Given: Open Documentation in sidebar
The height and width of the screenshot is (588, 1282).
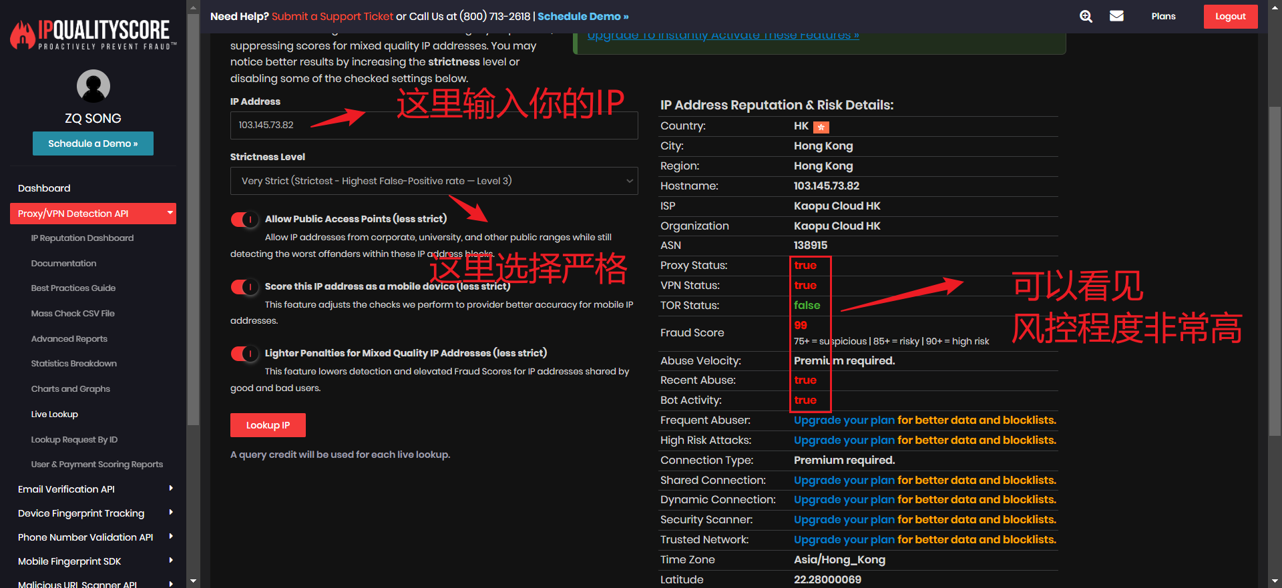Looking at the screenshot, I should (63, 264).
